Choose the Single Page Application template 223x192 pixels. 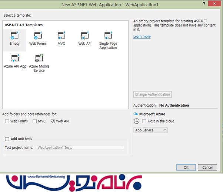(108, 40)
